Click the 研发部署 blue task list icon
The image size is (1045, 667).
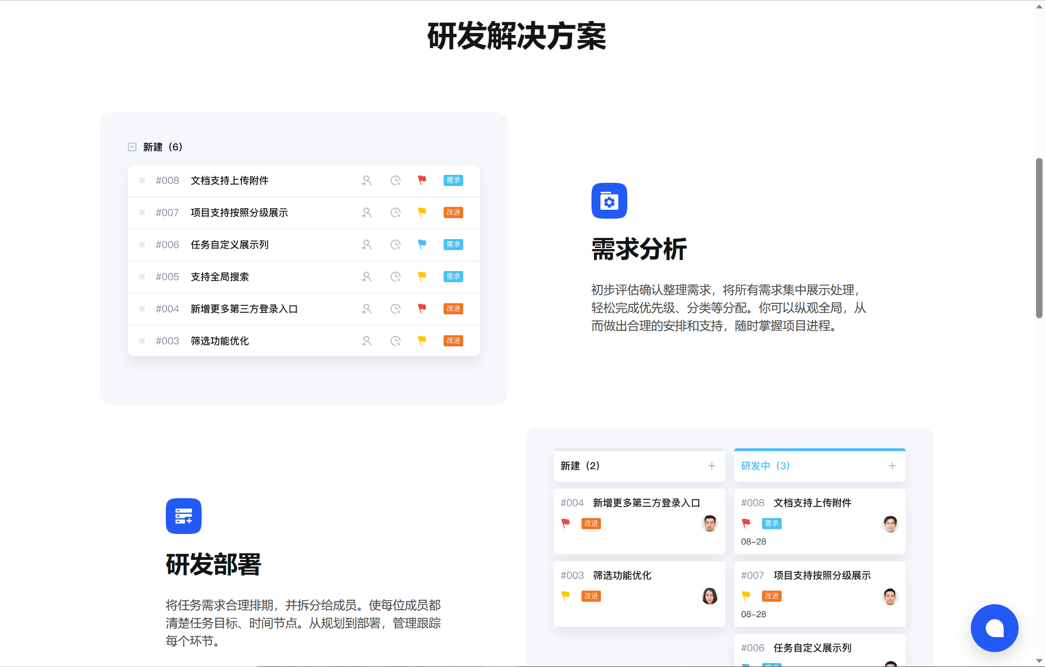coord(183,516)
